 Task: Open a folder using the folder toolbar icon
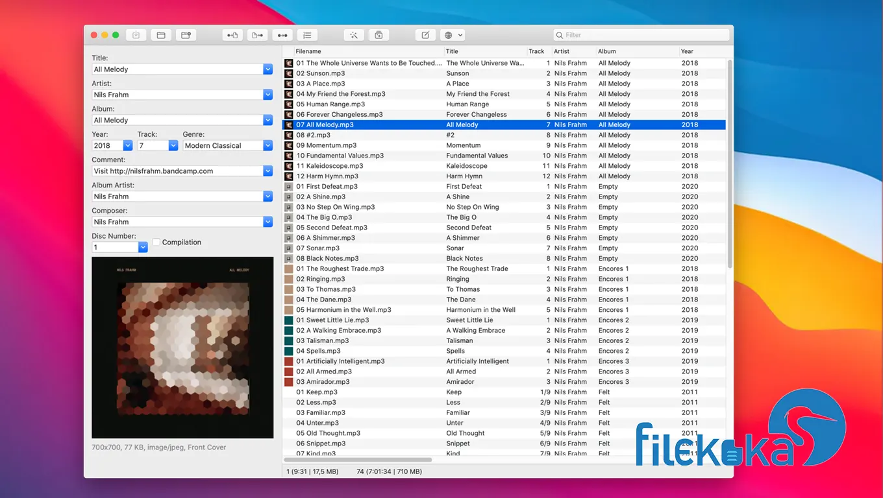pos(161,35)
